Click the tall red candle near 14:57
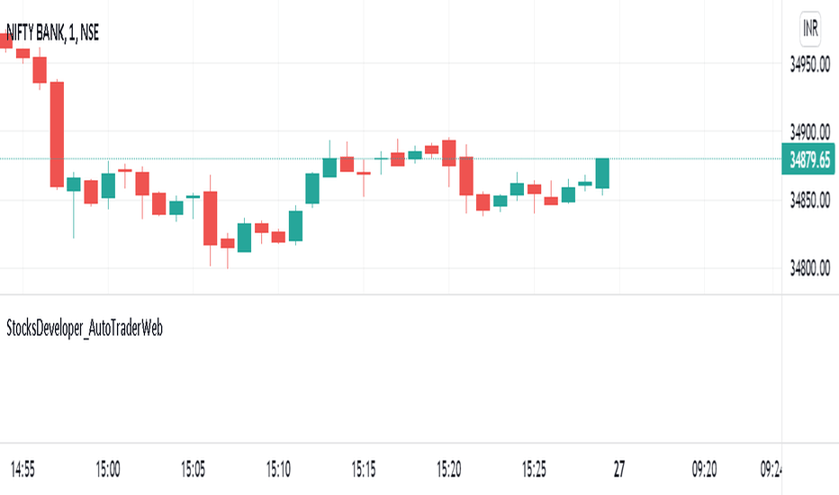 [x=58, y=134]
